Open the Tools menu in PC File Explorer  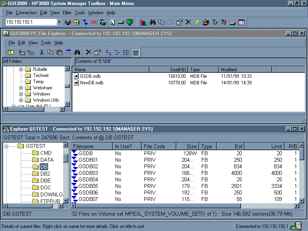[x=46, y=43]
